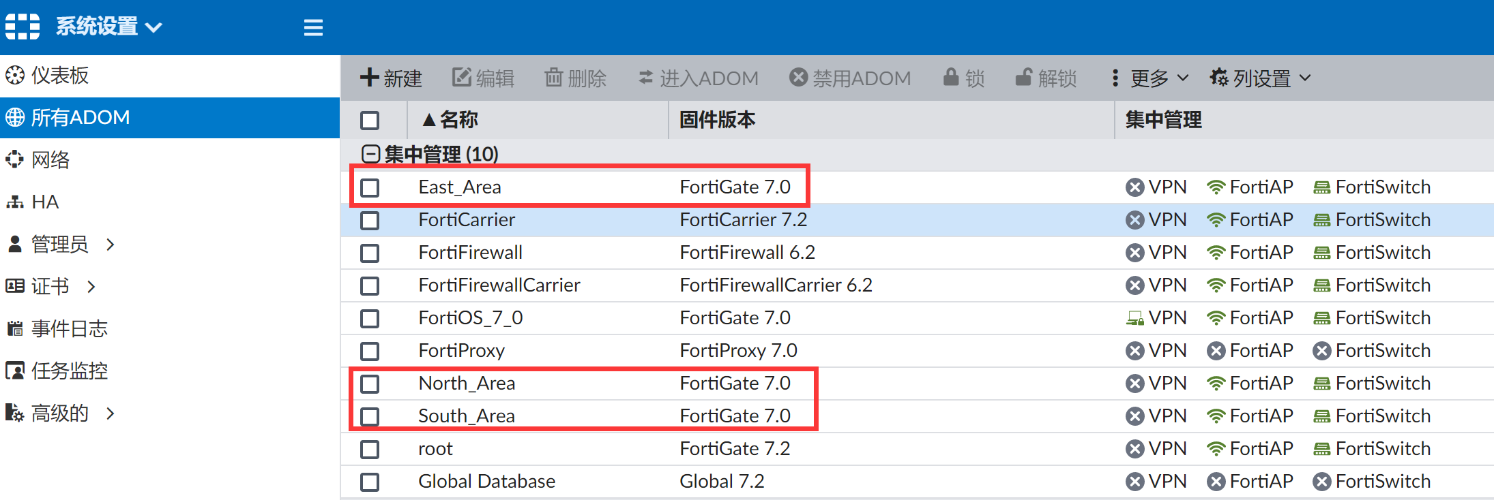Toggle the select-all header checkbox
1494x500 pixels.
point(370,121)
